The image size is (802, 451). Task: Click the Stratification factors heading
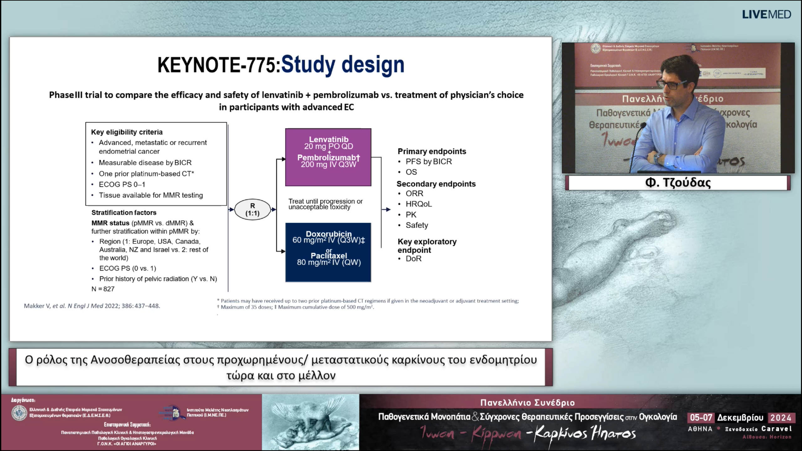tap(124, 213)
